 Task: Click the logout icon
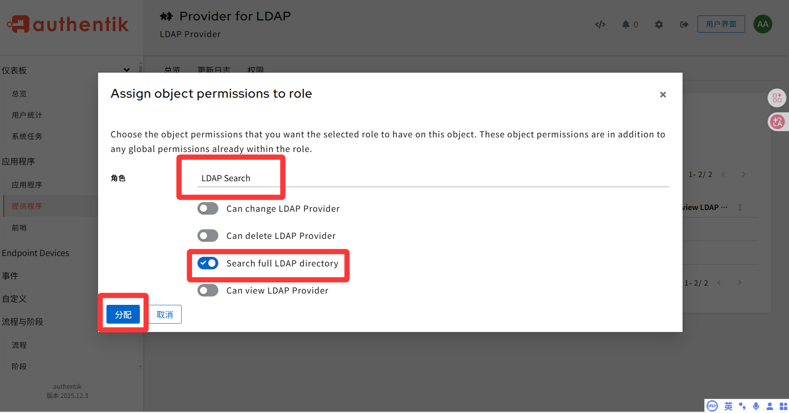(x=684, y=24)
